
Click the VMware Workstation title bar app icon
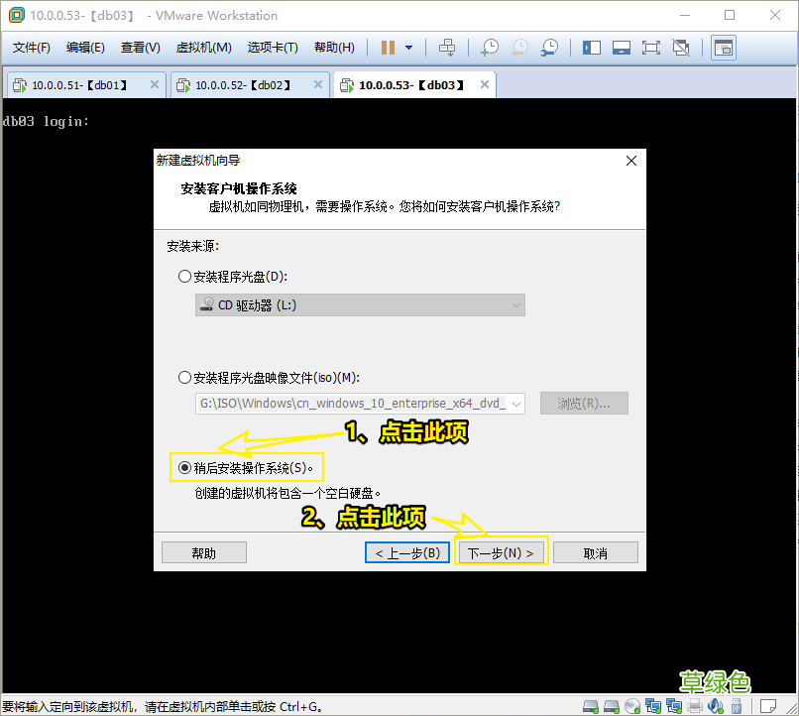pos(16,15)
